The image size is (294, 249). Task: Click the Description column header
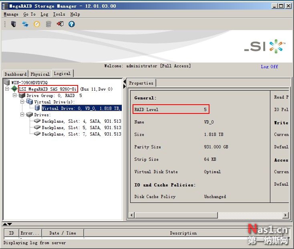coord(183,233)
